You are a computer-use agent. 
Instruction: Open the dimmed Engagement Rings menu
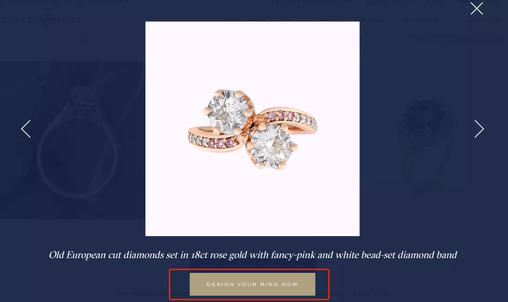[255, 20]
